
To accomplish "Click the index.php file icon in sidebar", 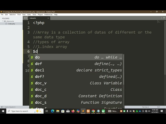I will [x=6, y=24].
